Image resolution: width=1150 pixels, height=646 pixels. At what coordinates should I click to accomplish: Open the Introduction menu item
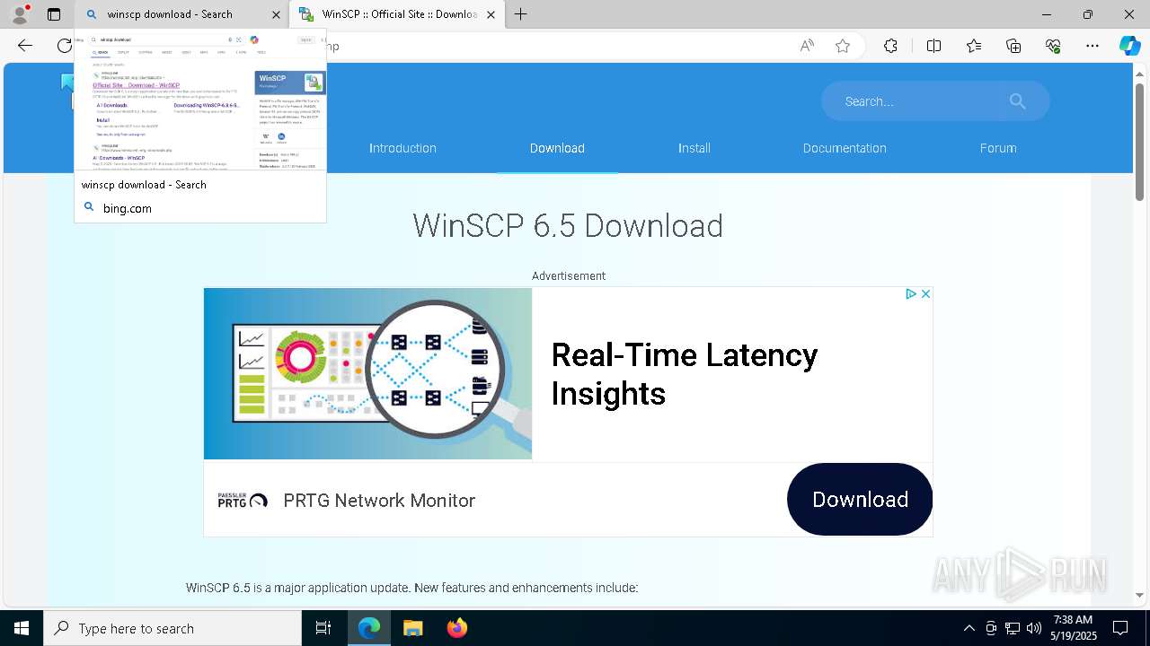tap(402, 148)
